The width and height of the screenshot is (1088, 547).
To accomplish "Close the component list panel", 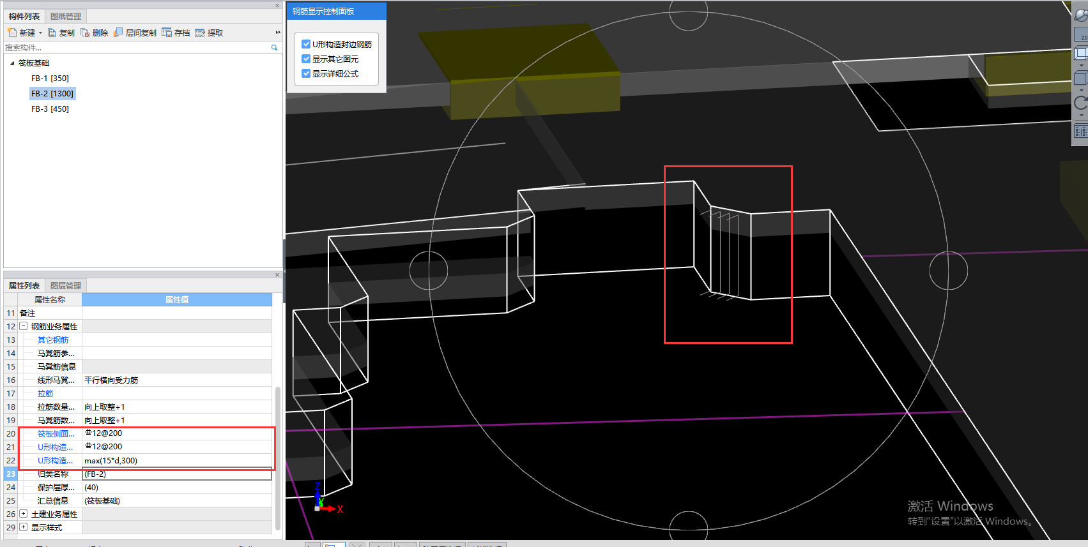I will (x=277, y=5).
